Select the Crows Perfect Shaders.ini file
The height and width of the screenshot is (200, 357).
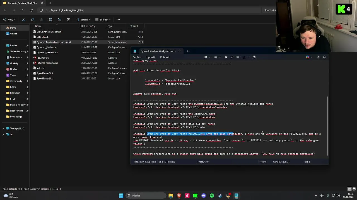88,32
